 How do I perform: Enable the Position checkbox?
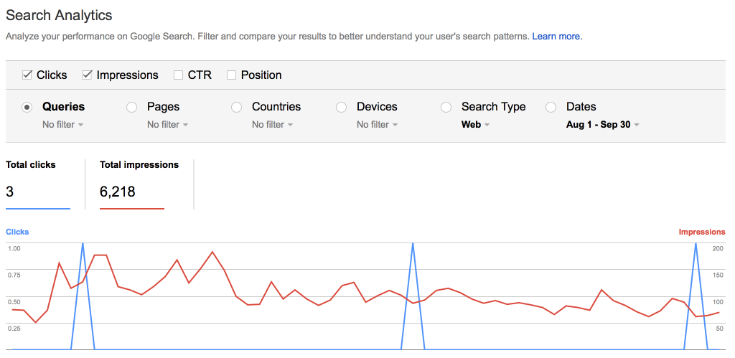[231, 75]
